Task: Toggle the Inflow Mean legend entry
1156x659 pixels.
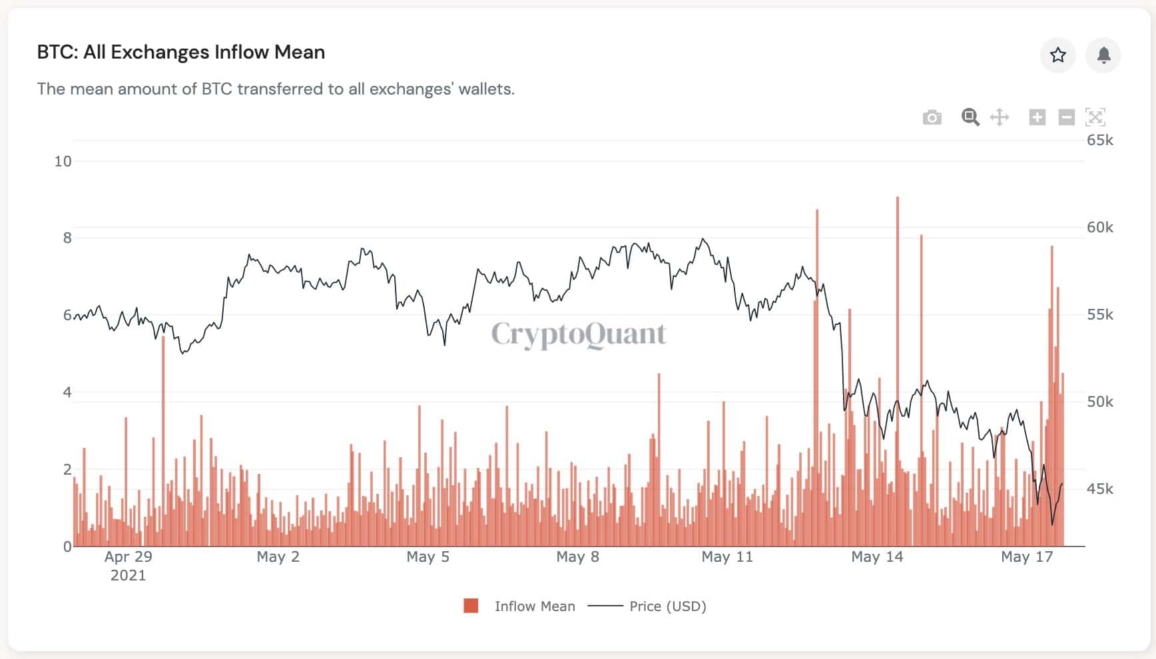Action: pos(534,606)
